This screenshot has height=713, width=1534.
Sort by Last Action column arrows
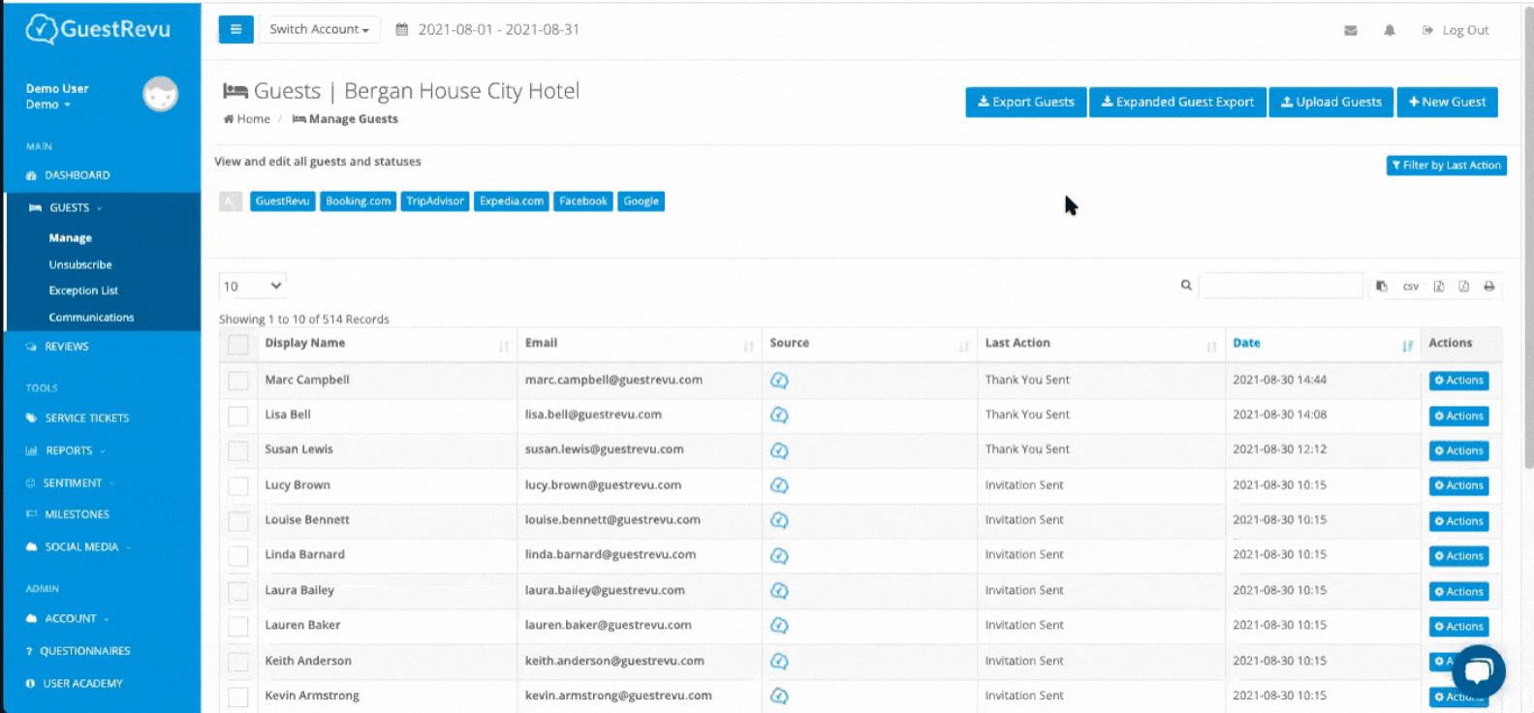point(1211,346)
